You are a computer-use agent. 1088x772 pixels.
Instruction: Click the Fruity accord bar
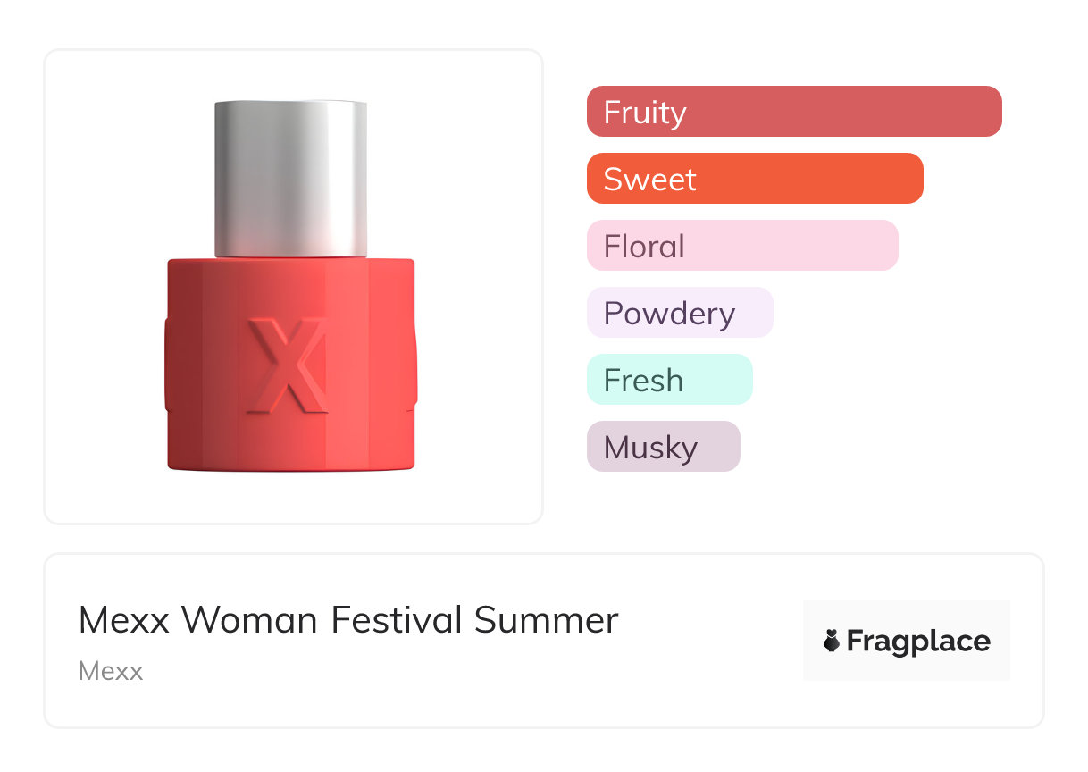click(x=793, y=112)
